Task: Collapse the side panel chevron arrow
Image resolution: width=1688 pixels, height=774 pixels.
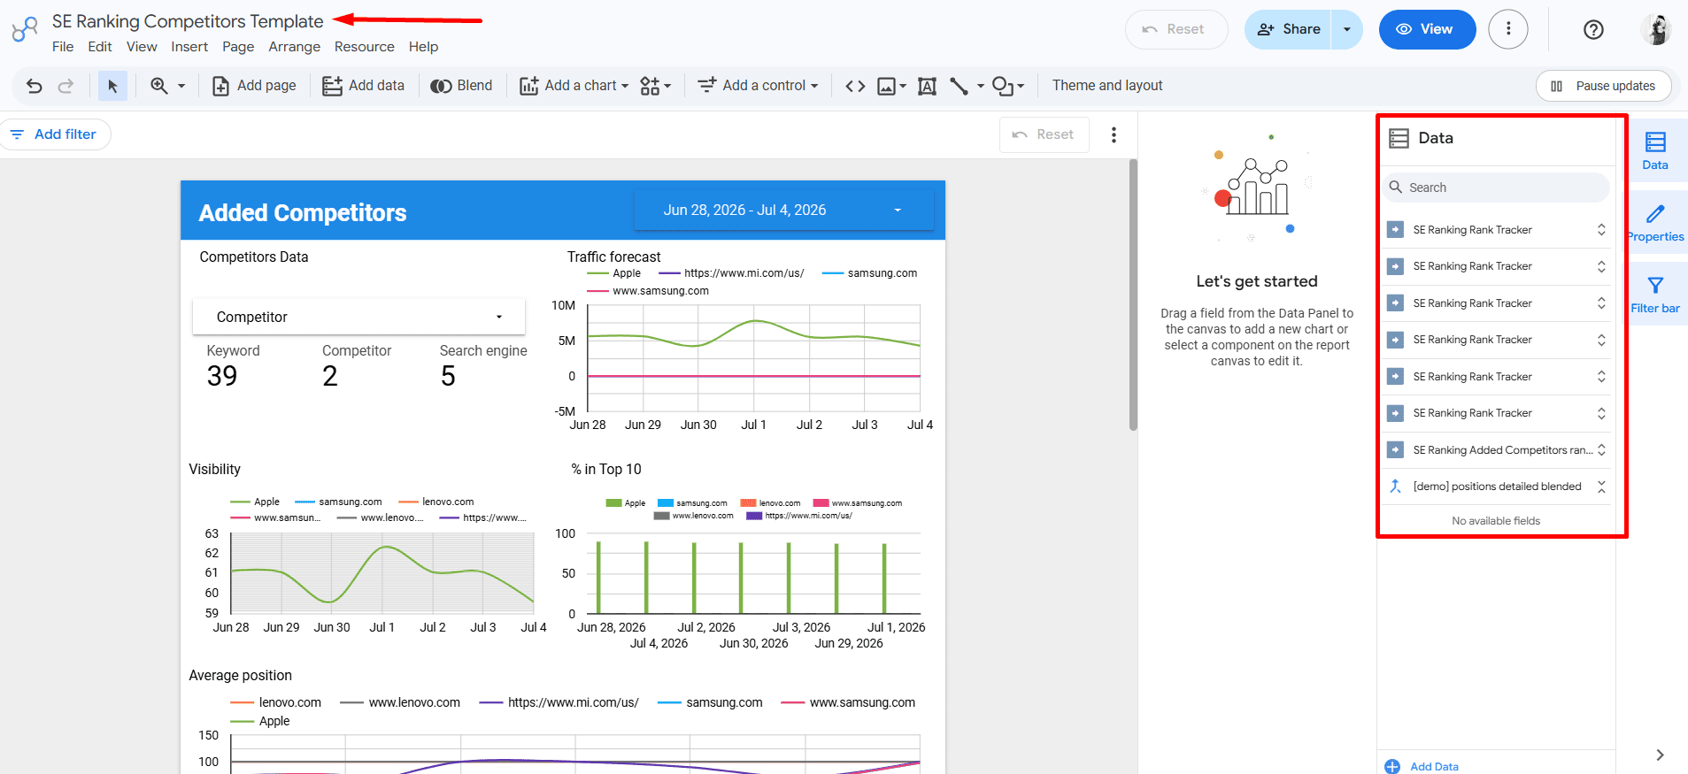Action: tap(1660, 755)
